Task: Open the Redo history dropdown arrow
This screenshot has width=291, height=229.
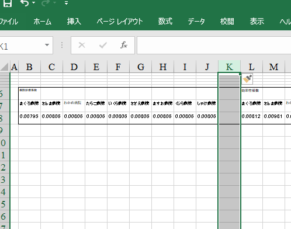Action: (x=54, y=3)
